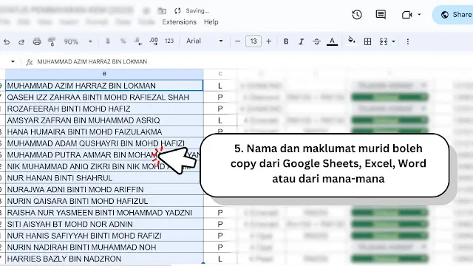
Task: Format as percent
Action: [x=123, y=41]
